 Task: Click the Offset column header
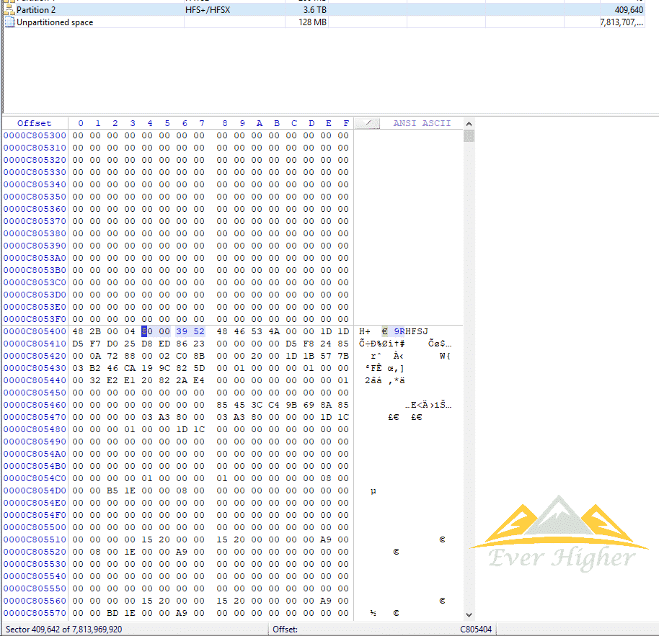click(x=35, y=123)
